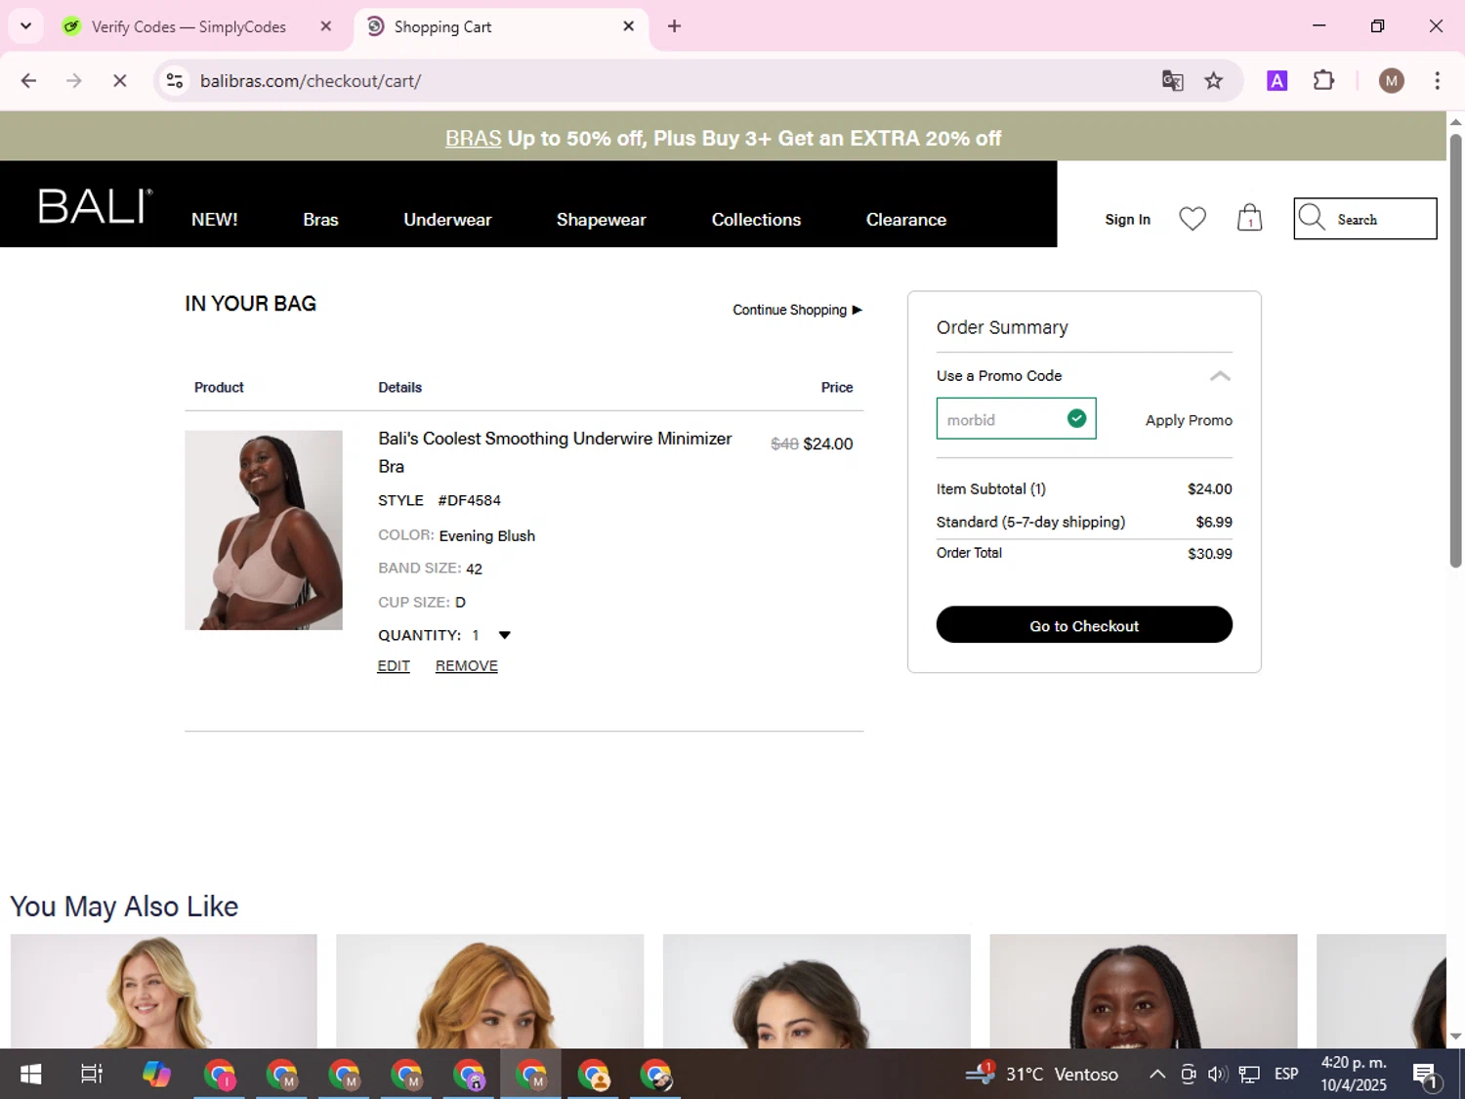Click the forward navigation arrow
The width and height of the screenshot is (1465, 1099).
[74, 81]
